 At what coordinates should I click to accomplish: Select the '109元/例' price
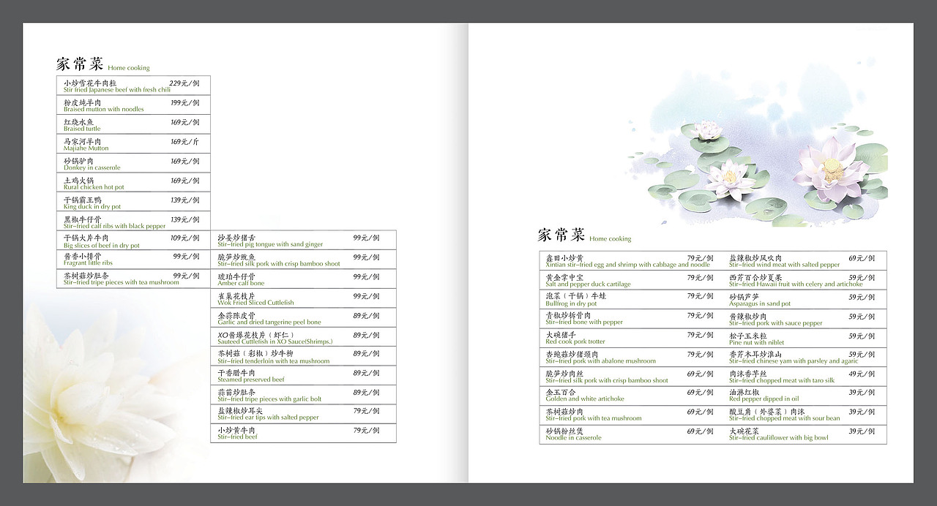[184, 238]
